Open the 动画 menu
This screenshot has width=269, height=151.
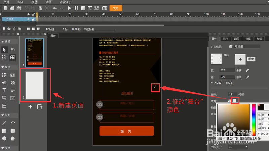(x=48, y=2)
